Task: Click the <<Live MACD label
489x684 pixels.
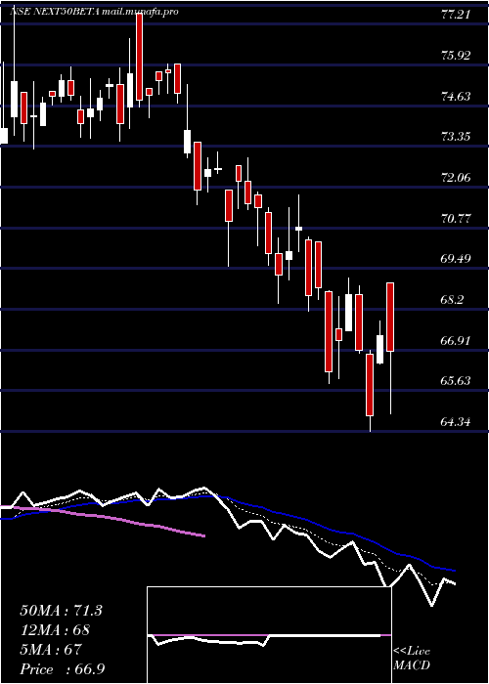Action: click(412, 658)
